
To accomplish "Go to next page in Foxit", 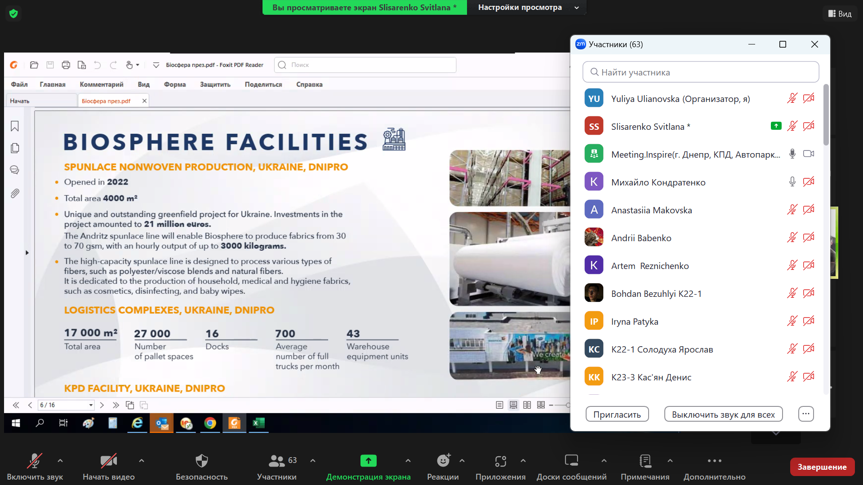I will (102, 405).
